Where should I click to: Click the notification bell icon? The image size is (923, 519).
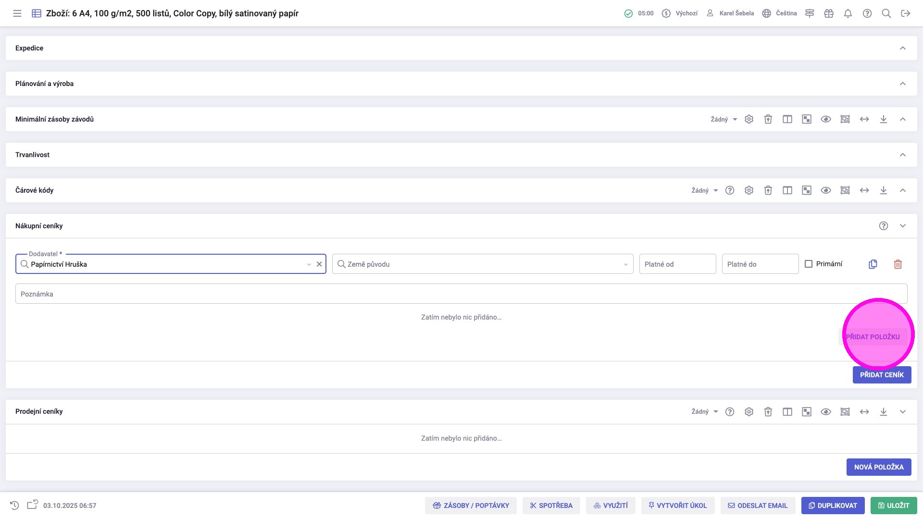click(848, 13)
